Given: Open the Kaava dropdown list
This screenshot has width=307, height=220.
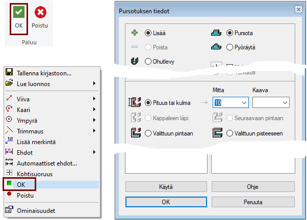Looking at the screenshot, I should point(285,102).
